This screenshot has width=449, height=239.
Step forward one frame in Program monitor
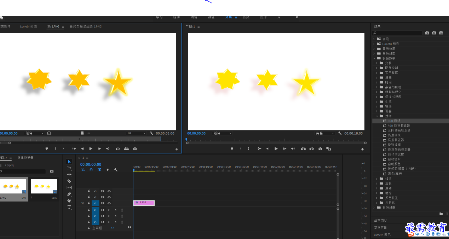285,149
